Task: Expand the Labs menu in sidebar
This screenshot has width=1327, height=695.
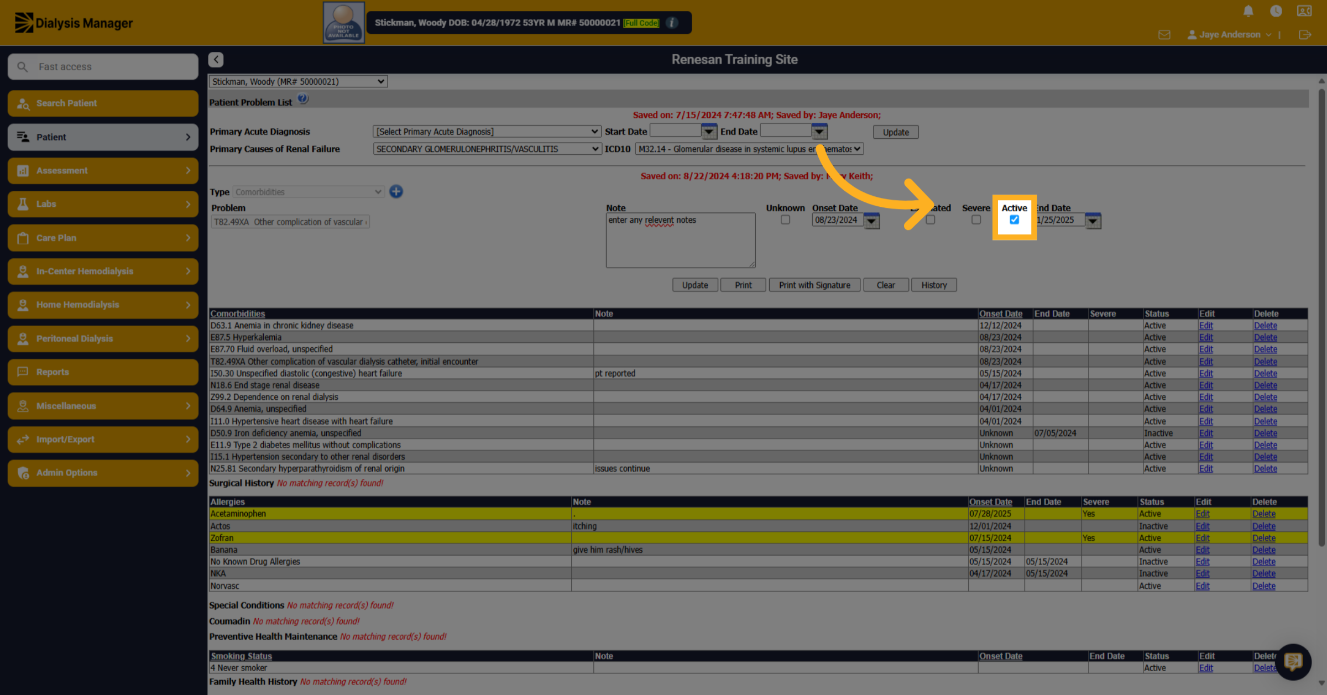Action: coord(103,204)
